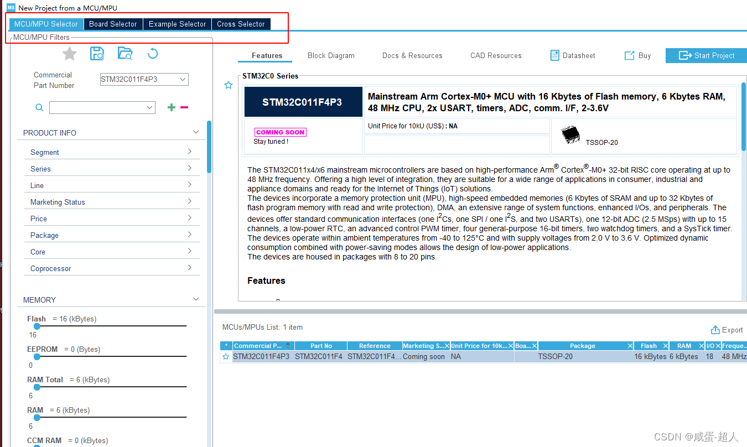The height and width of the screenshot is (447, 747).
Task: Click the magnifier search icon in filters
Action: tap(39, 107)
